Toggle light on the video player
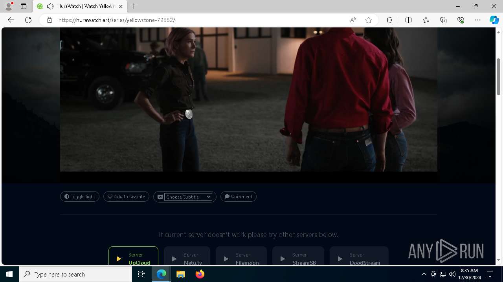The width and height of the screenshot is (503, 282). (x=80, y=197)
